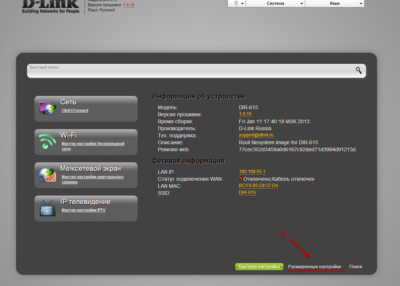
Task: Open Мастер настройки беспроводной сети link
Action: 93,146
